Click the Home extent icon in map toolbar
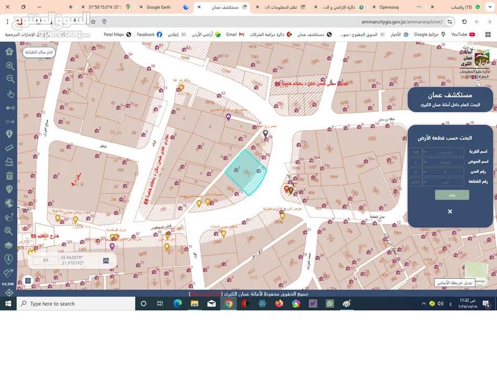 coord(9,51)
